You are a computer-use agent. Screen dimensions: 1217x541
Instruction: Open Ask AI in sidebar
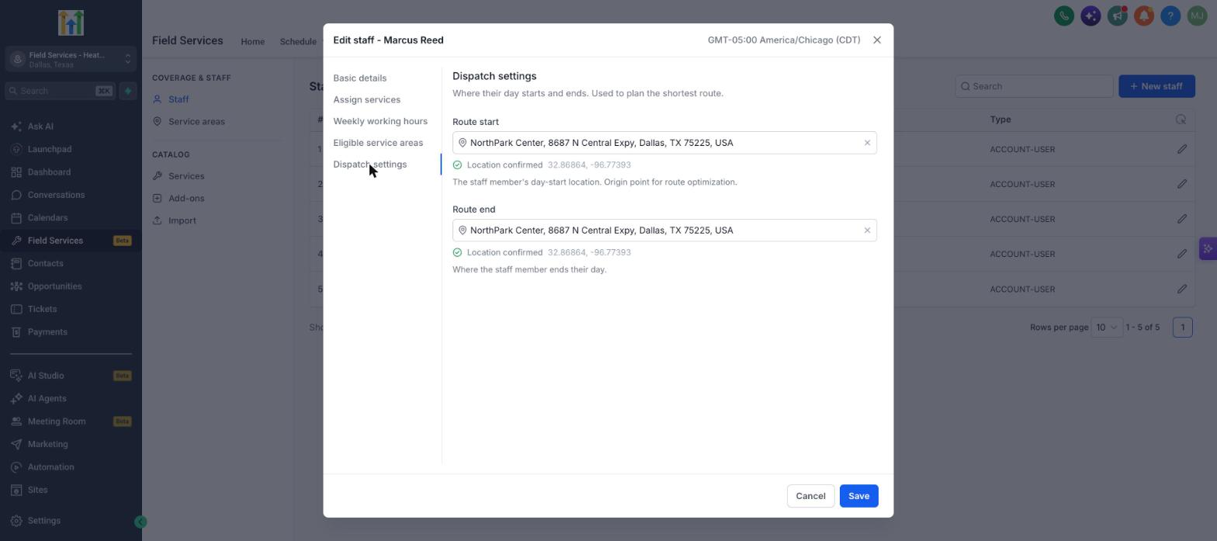pyautogui.click(x=71, y=127)
